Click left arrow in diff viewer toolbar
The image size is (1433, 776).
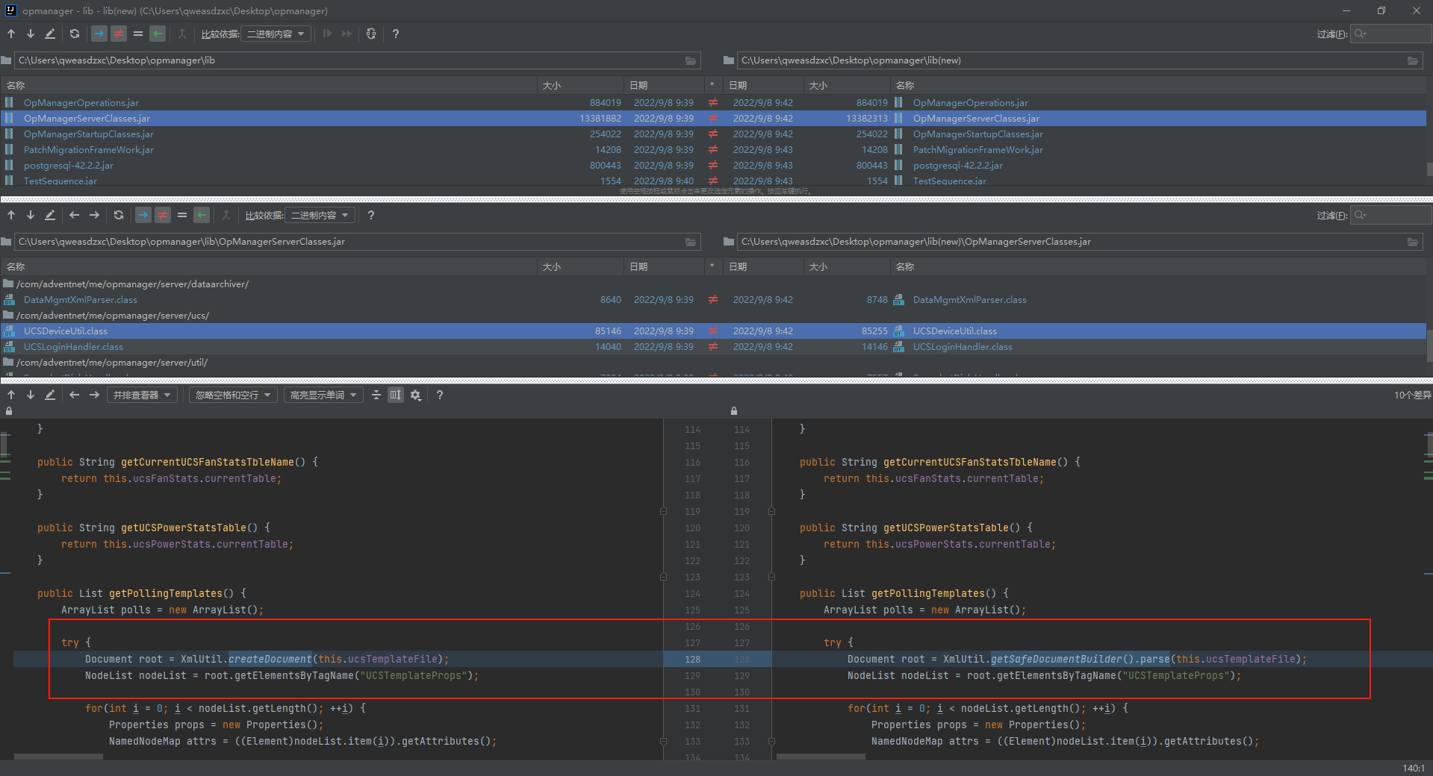[74, 395]
